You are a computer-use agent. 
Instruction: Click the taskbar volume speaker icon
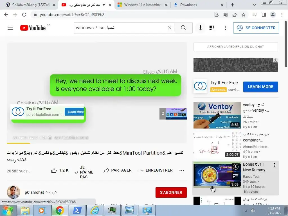pyautogui.click(x=253, y=210)
